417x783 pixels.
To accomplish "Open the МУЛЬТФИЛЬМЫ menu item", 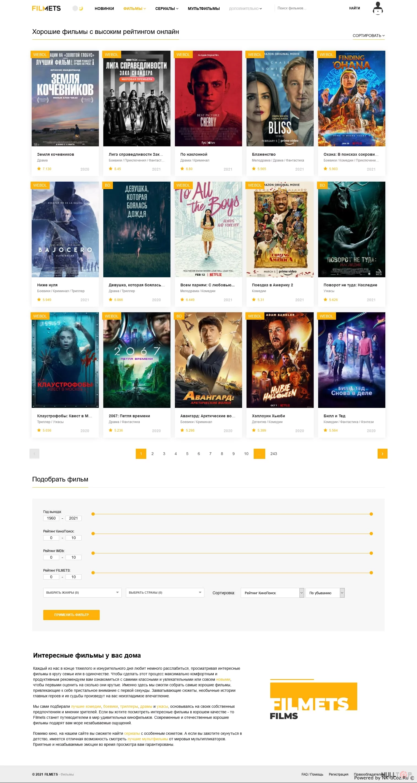I will point(204,9).
